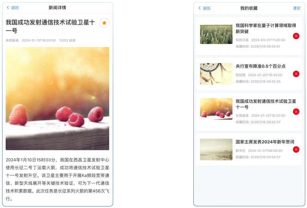The width and height of the screenshot is (307, 208).
Task: Open title 央行宣布降准0.5个百分点
Action: 260,66
